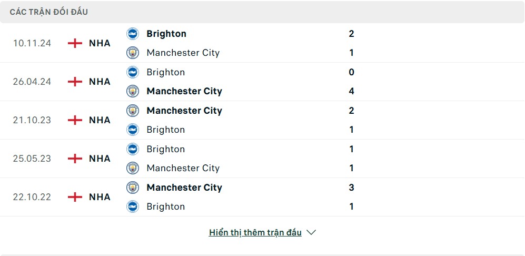Open Brighton name in 22.10.22 match
Screen dimensions: 525x256
(166, 206)
